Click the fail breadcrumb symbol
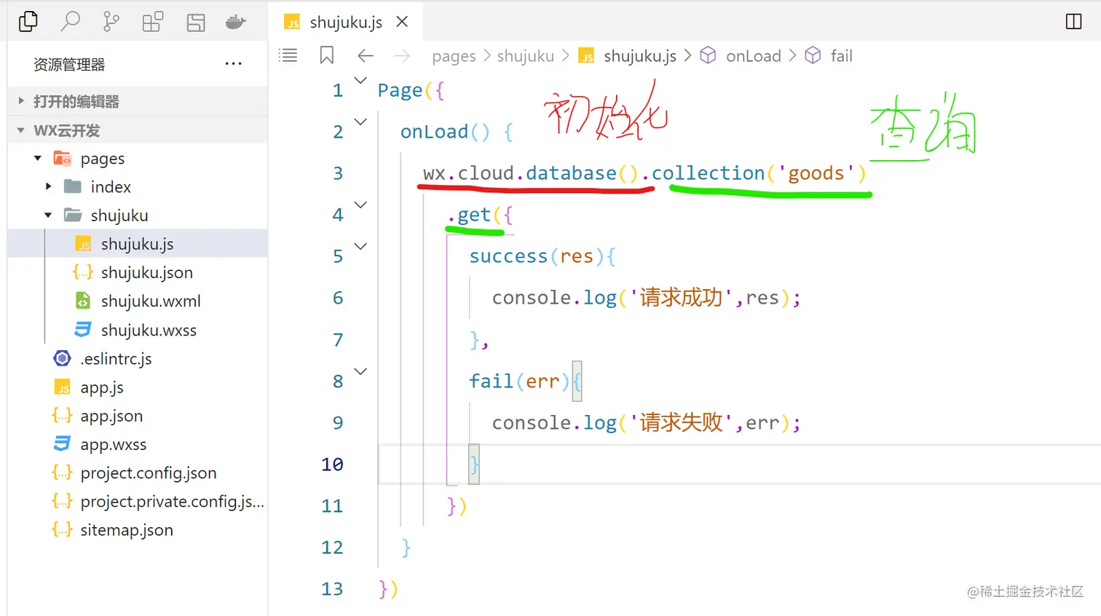 coord(829,56)
